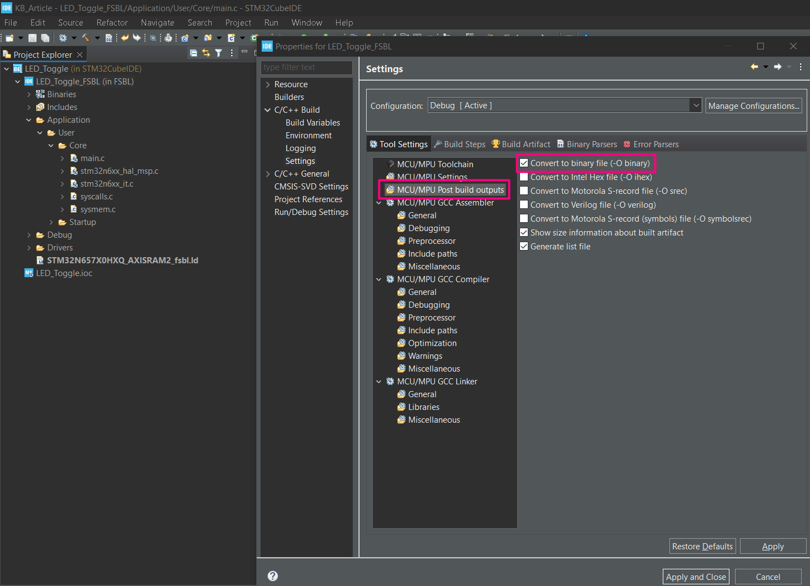Click the back navigation arrow in Properties dialog
The width and height of the screenshot is (810, 586).
754,67
